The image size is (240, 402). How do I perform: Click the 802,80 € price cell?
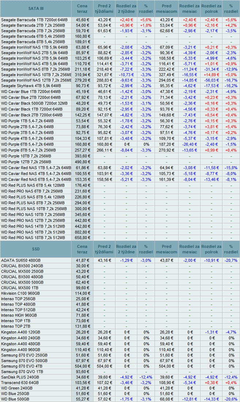click(x=83, y=232)
